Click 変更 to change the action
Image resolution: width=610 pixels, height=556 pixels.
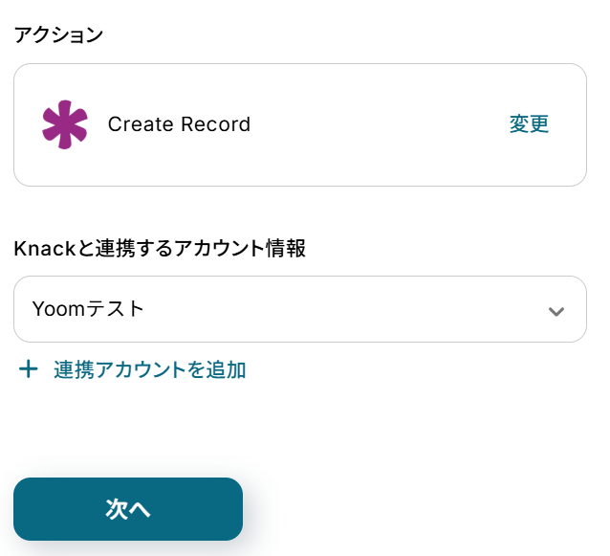(x=529, y=124)
